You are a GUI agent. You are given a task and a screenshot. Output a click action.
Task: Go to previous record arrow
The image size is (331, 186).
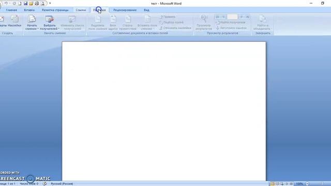223,17
